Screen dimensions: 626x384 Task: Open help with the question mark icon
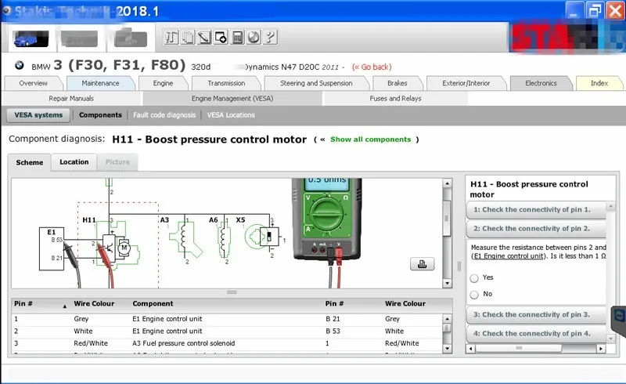point(270,37)
